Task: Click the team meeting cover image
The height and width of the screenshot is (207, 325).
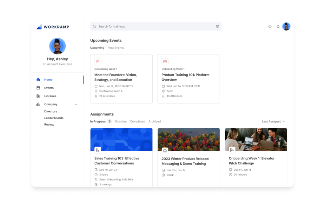Action: point(256,139)
